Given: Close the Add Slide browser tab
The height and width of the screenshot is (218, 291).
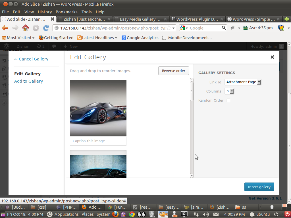Looking at the screenshot, I should tap(53, 19).
